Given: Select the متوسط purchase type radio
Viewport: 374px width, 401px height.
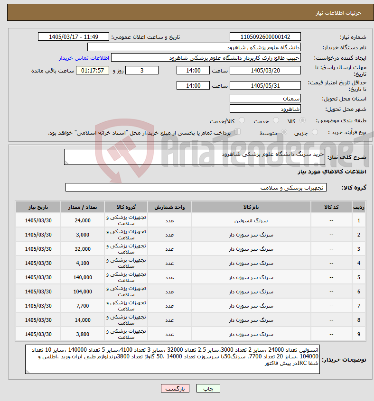Looking at the screenshot, I should [284, 132].
